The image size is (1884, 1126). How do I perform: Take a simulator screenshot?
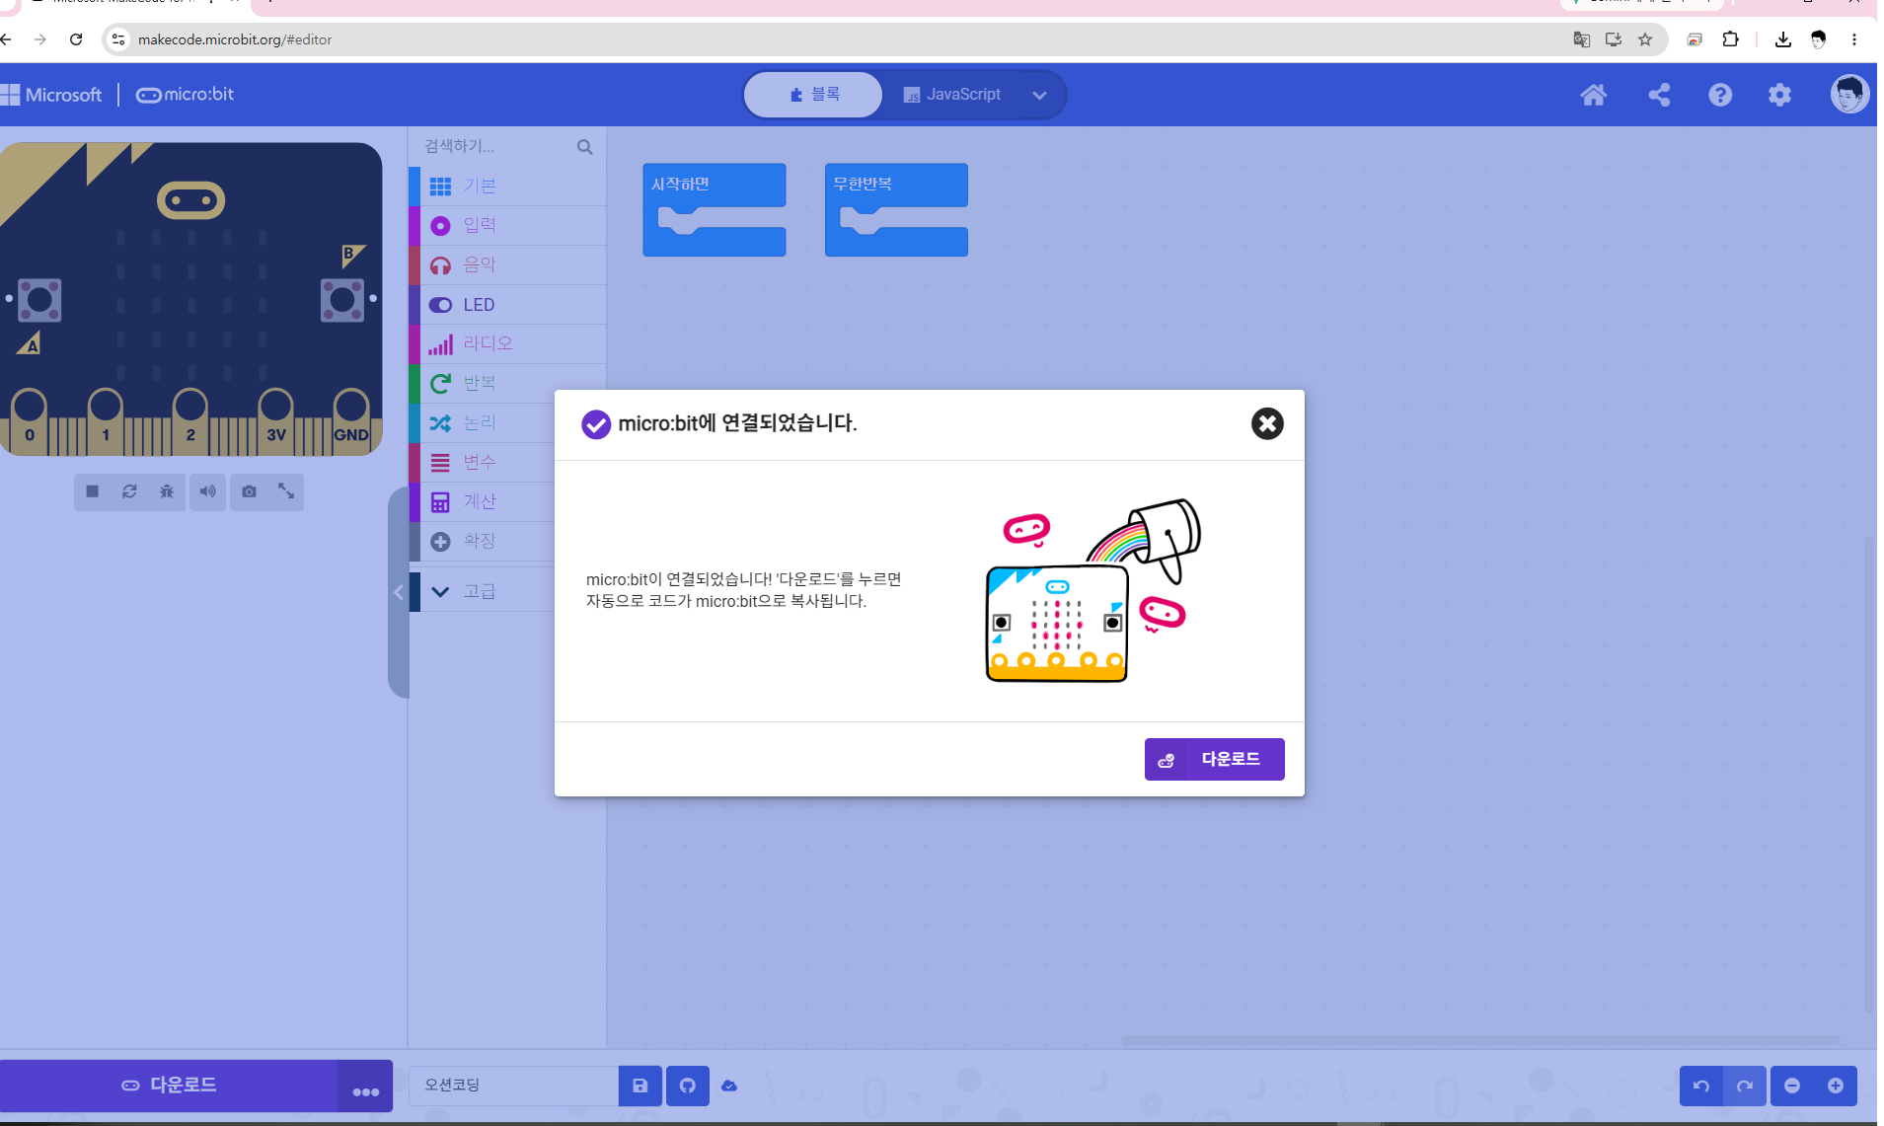249,491
